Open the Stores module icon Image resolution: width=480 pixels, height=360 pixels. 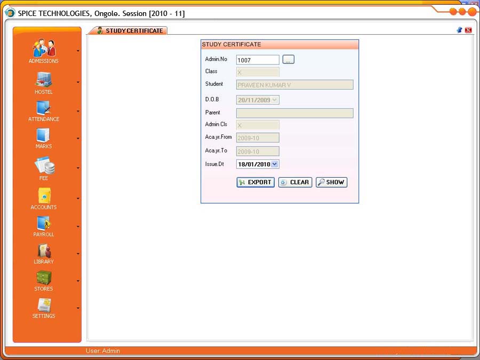(44, 278)
